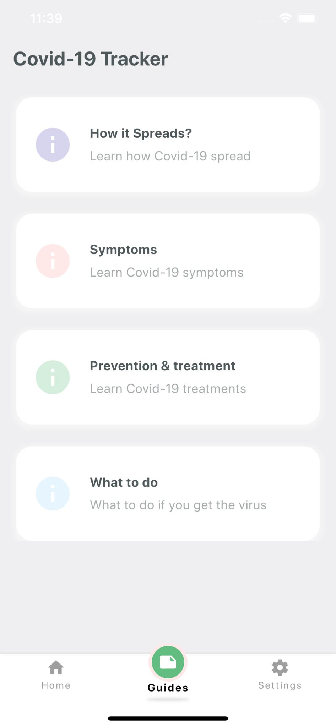Tap the Covid-19 Tracker title
This screenshot has height=727, width=336.
click(x=91, y=59)
